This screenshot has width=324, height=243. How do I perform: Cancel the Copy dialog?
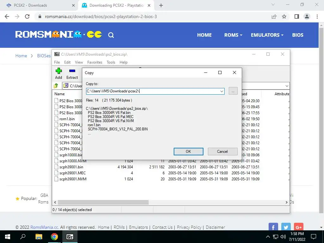pyautogui.click(x=222, y=152)
